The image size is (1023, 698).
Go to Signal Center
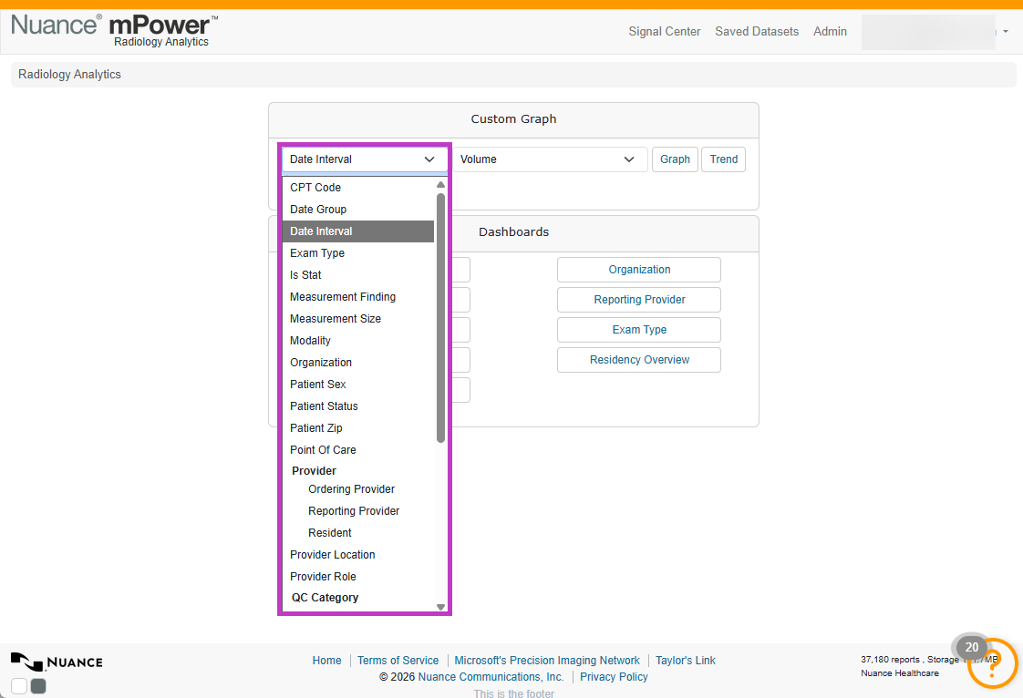[664, 31]
